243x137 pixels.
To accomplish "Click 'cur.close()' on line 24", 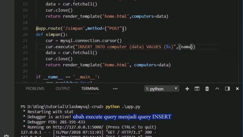I will tap(59, 59).
